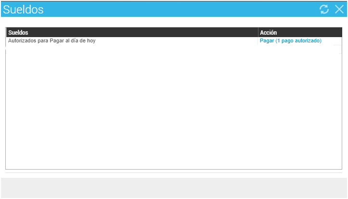Reload the salary list using the circular arrows icon
The width and height of the screenshot is (348, 199).
324,9
